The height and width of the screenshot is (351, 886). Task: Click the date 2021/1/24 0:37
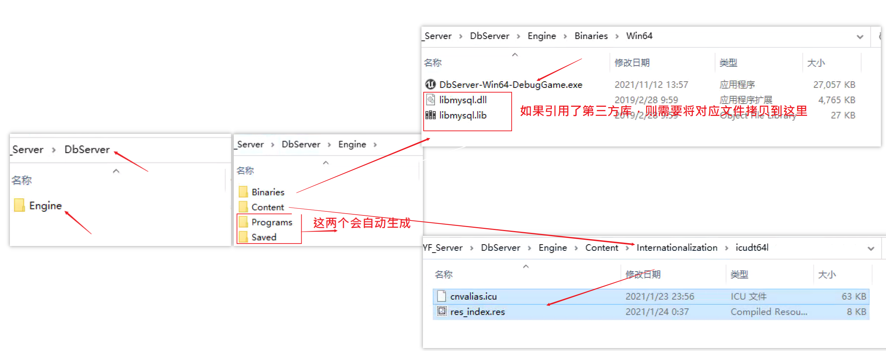point(657,312)
